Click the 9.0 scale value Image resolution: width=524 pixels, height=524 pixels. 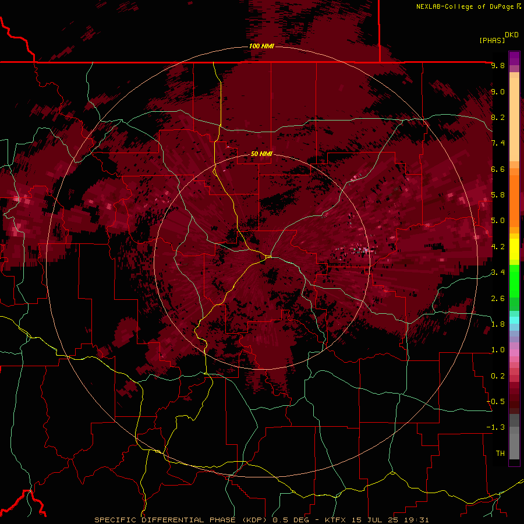point(498,91)
